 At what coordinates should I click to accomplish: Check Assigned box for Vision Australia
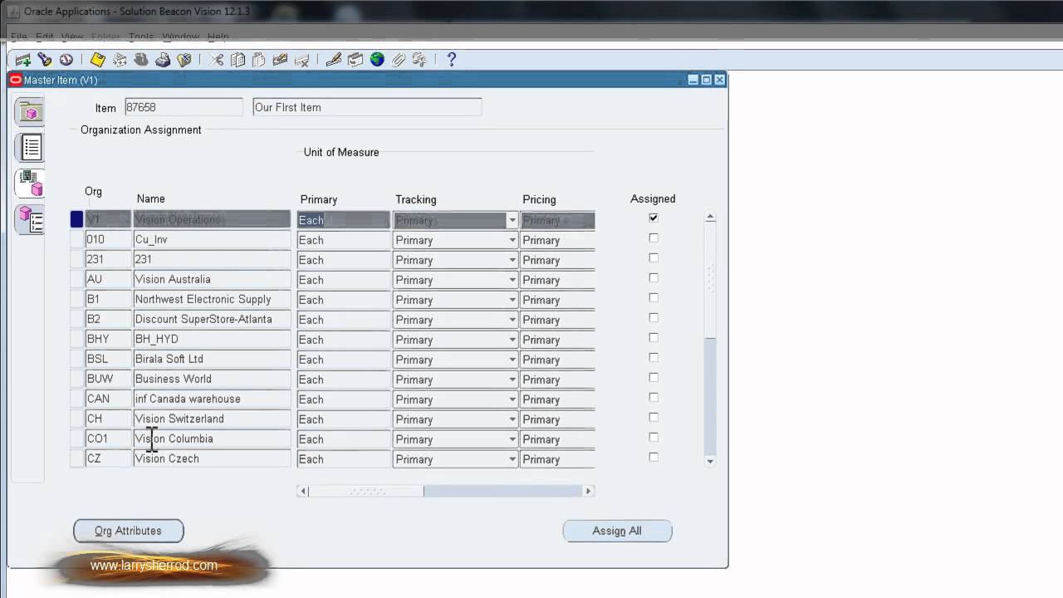click(654, 277)
